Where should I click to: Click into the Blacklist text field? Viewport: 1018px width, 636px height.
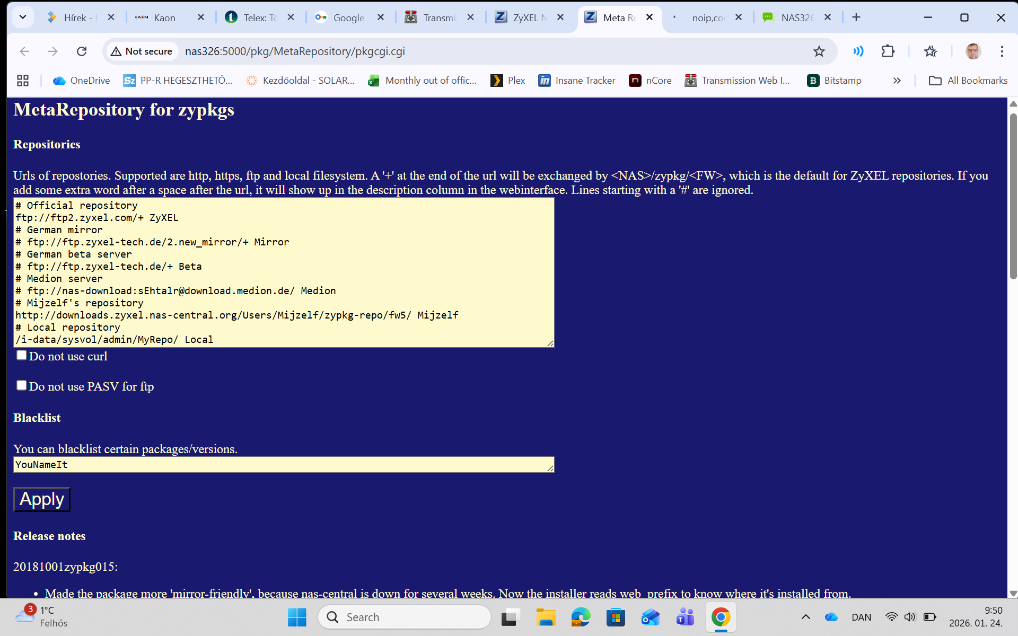coord(283,465)
